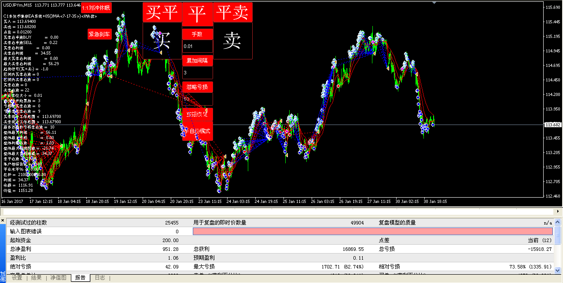Screen dimensions: 563x283
Task: Switch to the 日志 journal tab
Action: [100, 278]
